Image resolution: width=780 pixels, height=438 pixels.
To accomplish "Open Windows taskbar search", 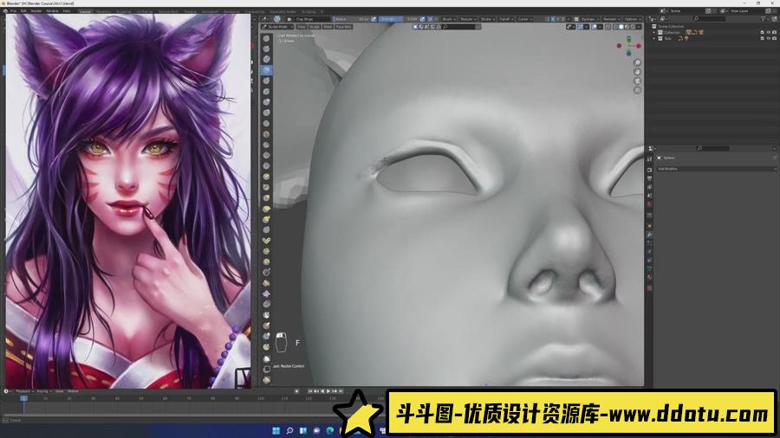I will pyautogui.click(x=289, y=430).
